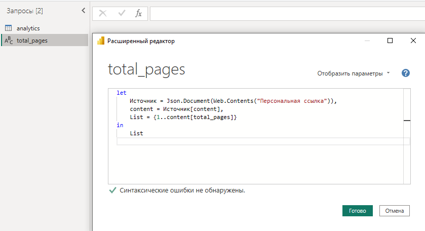This screenshot has height=231, width=425.
Task: Open the Отобразить параметры dropdown
Action: click(x=354, y=73)
